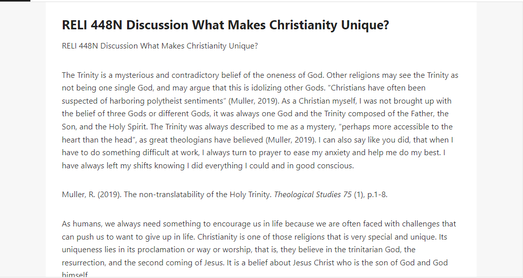
Task: Click the subtitle line under the heading
Action: (x=160, y=46)
